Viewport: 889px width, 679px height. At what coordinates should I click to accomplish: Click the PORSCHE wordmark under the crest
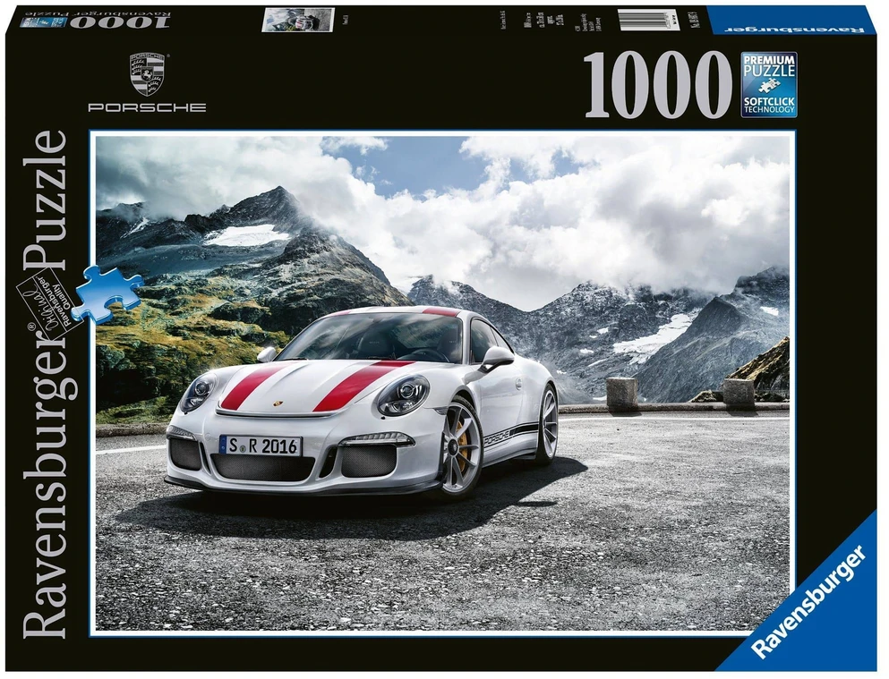tap(147, 107)
